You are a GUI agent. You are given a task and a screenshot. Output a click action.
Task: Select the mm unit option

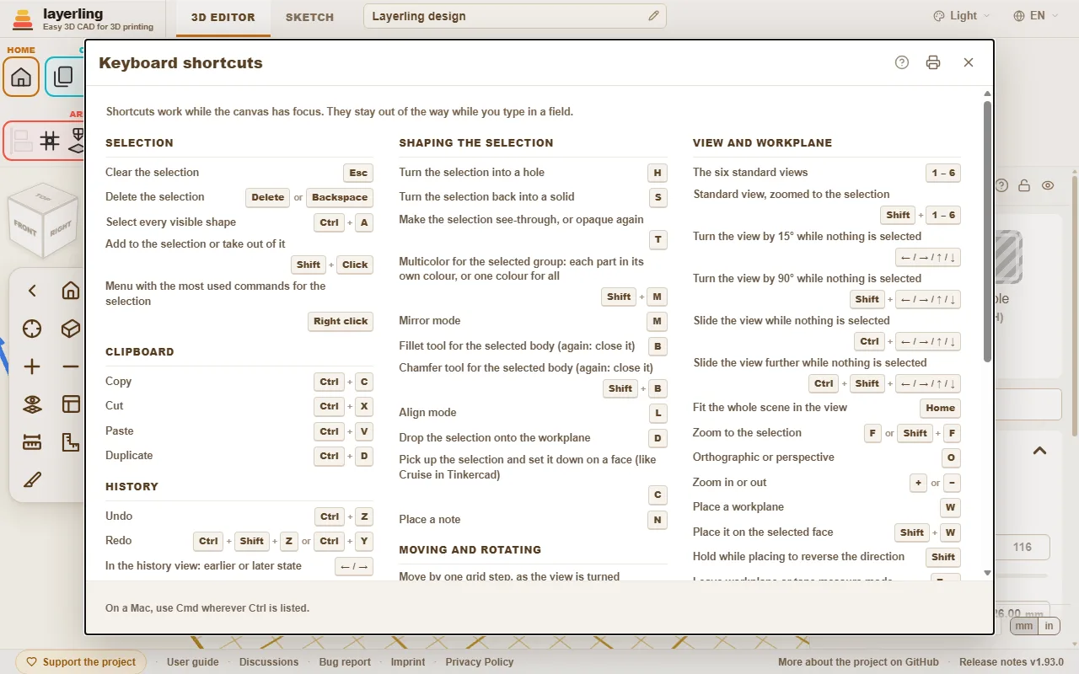coord(1023,626)
